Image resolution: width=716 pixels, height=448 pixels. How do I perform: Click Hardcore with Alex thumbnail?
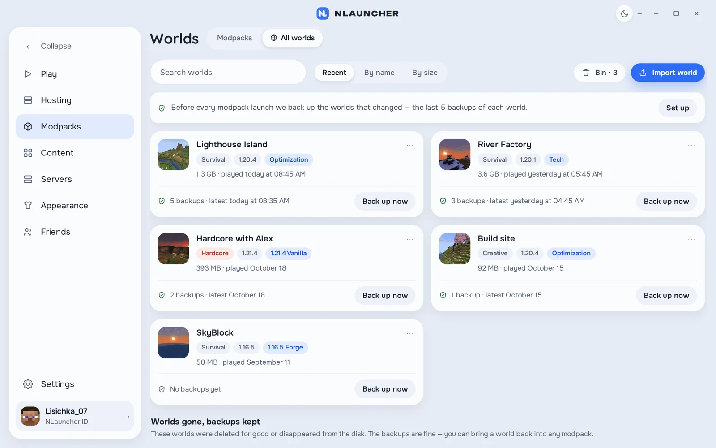pyautogui.click(x=173, y=249)
